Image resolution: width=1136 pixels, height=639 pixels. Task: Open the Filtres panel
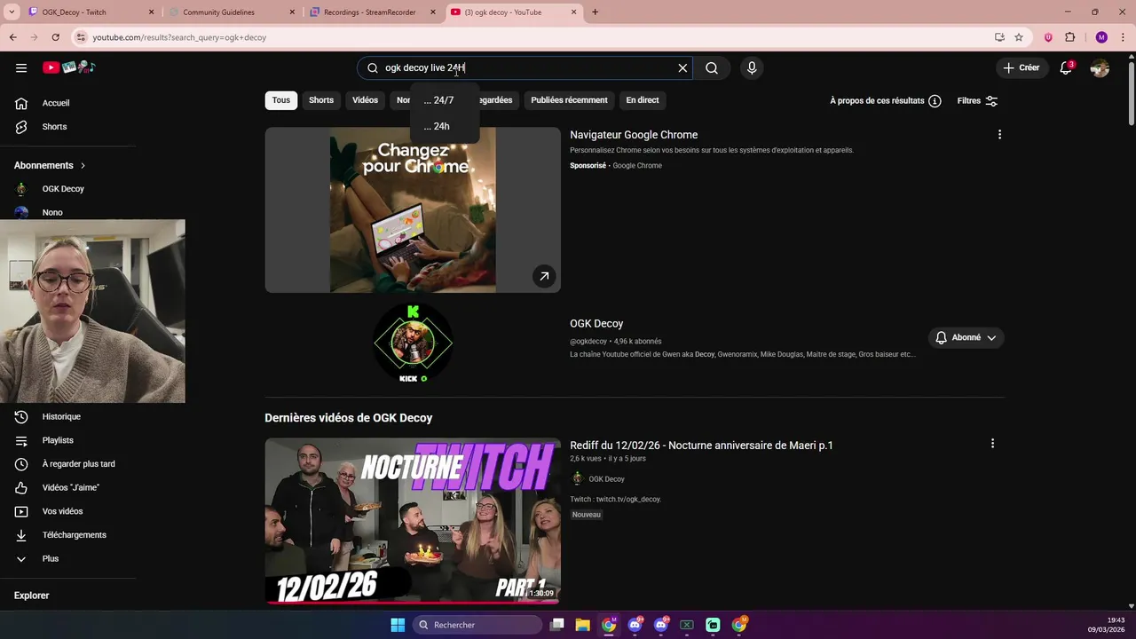click(977, 100)
